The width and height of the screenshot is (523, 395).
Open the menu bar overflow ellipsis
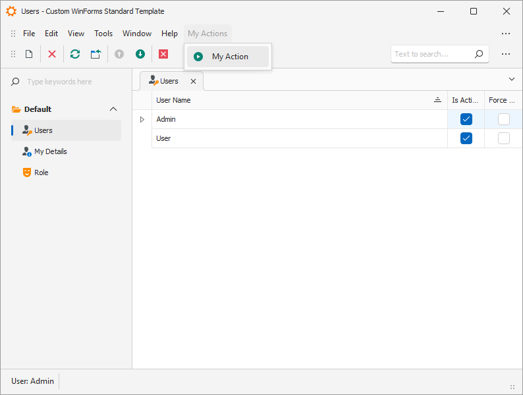(506, 34)
